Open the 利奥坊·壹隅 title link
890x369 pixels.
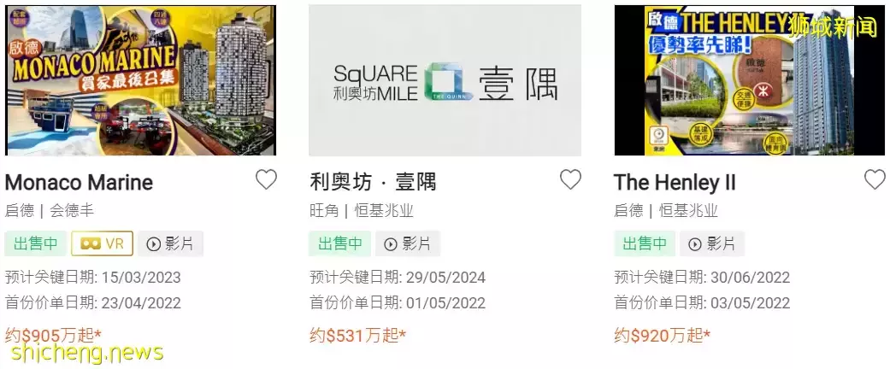[373, 183]
